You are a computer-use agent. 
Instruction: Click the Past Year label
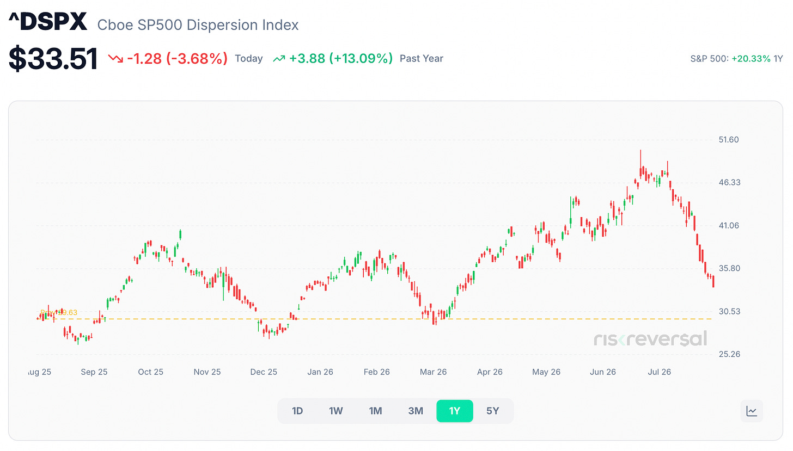pyautogui.click(x=422, y=59)
